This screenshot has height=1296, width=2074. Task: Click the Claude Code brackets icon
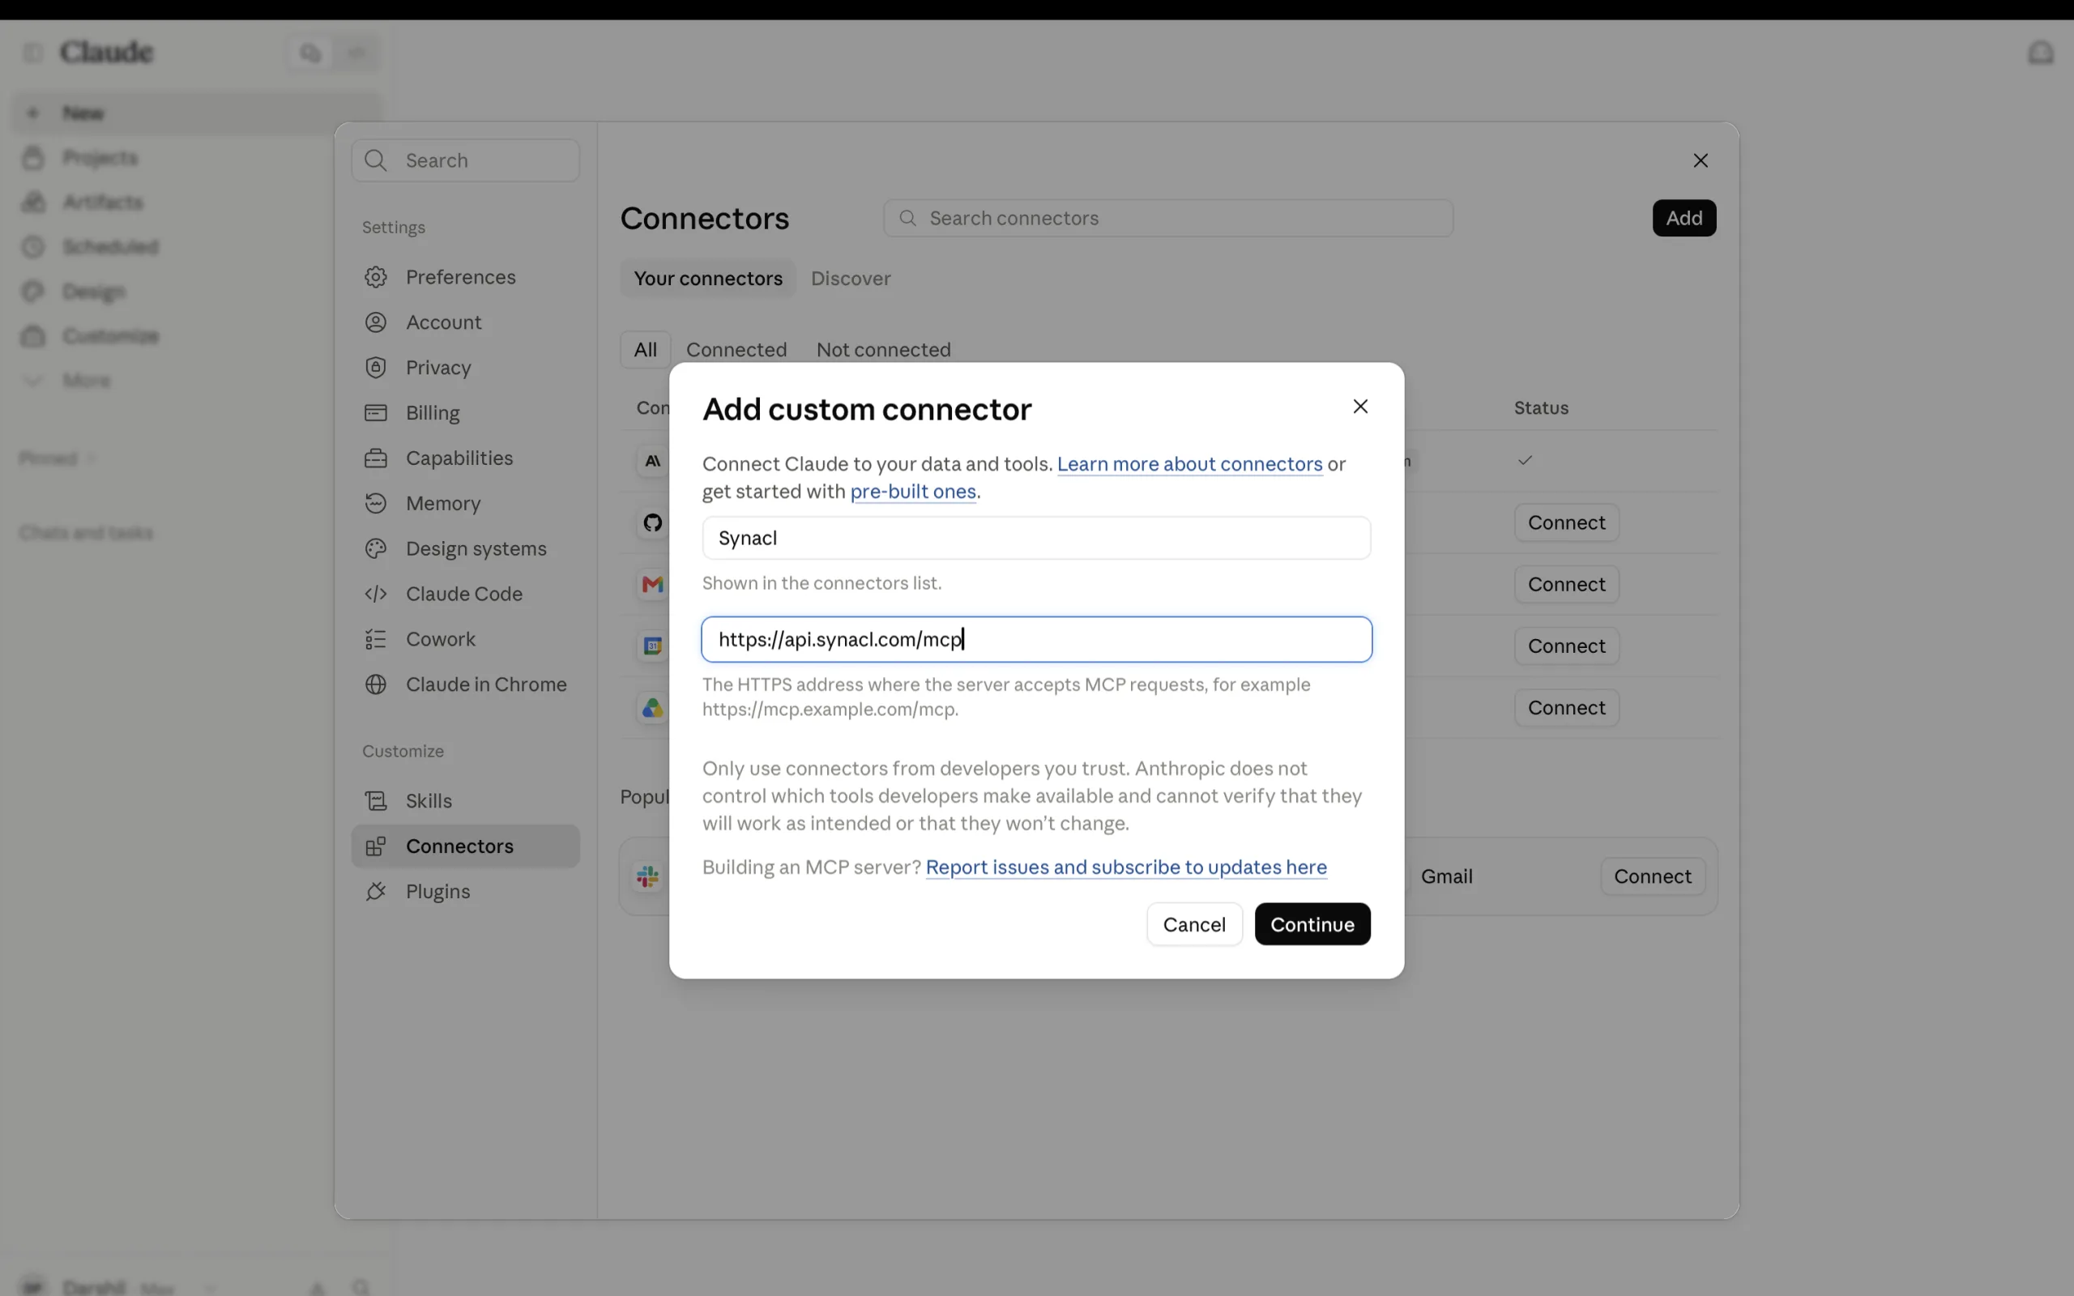pyautogui.click(x=375, y=594)
